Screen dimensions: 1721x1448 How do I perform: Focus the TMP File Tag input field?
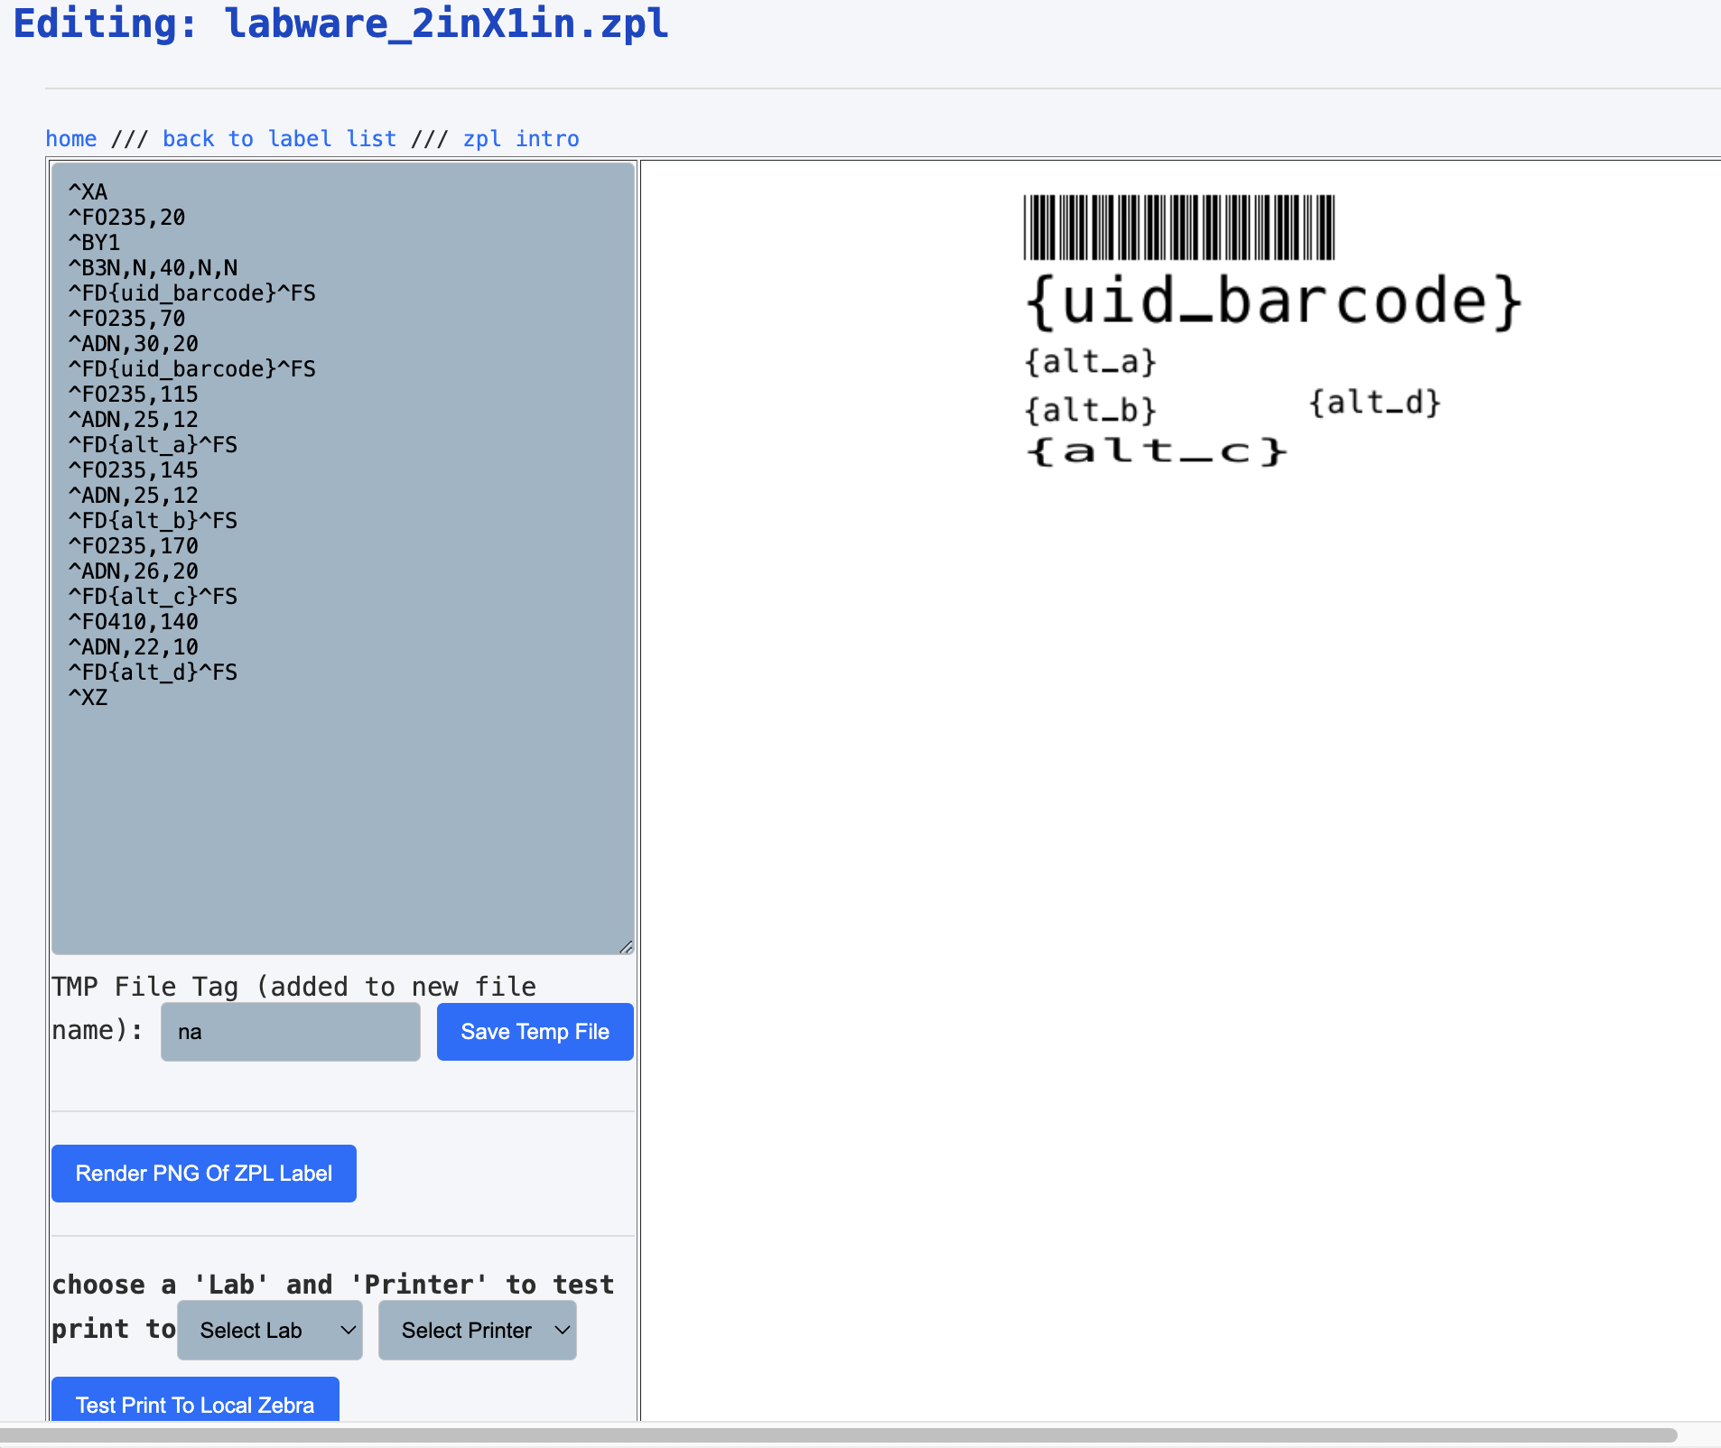click(x=290, y=1032)
